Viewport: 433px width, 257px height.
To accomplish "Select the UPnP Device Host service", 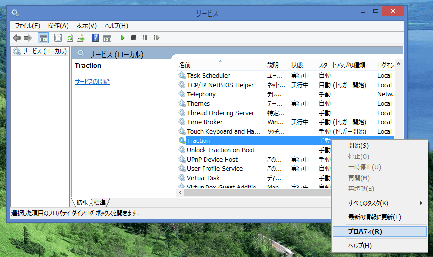I will pyautogui.click(x=254, y=159).
